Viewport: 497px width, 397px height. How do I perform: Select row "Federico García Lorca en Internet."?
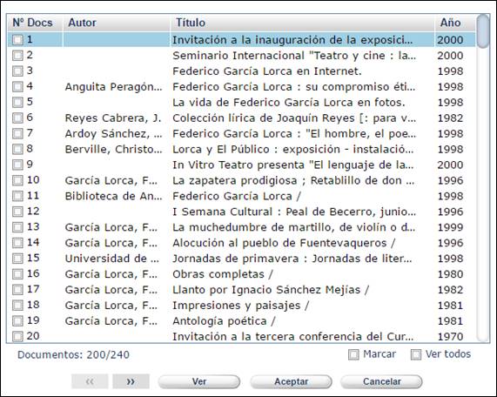pos(241,71)
